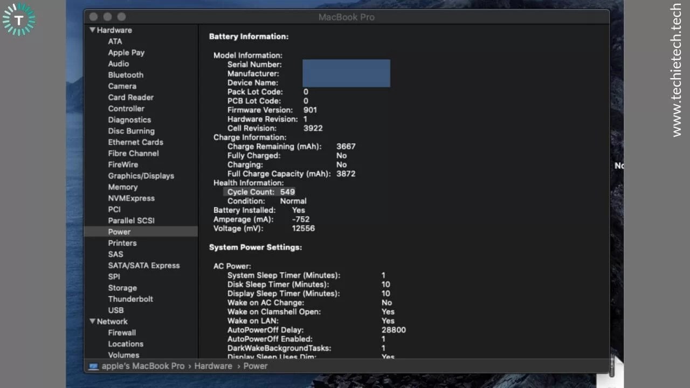Go to Hardware in the path bar
Image resolution: width=690 pixels, height=388 pixels.
pyautogui.click(x=213, y=366)
